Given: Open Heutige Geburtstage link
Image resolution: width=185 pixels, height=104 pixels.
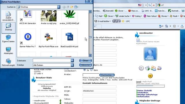Looking at the screenshot, I should click(148, 94).
